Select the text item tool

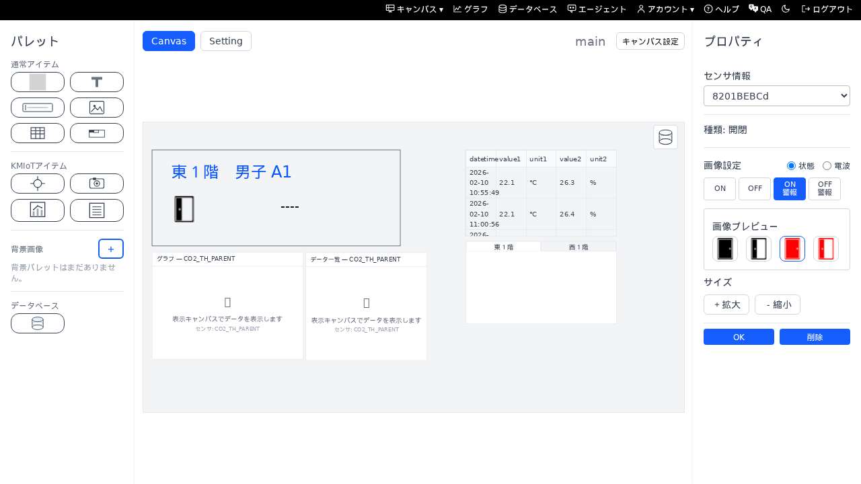click(97, 82)
